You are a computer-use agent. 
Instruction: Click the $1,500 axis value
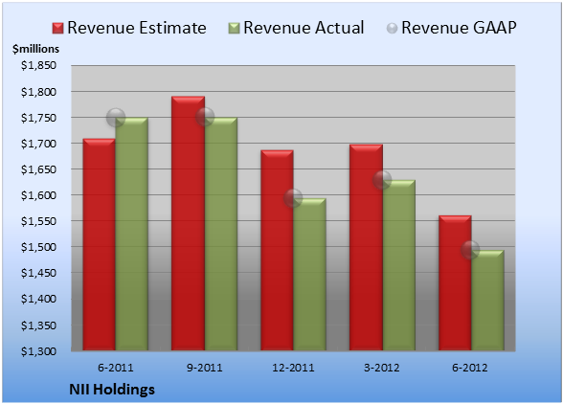click(x=38, y=247)
